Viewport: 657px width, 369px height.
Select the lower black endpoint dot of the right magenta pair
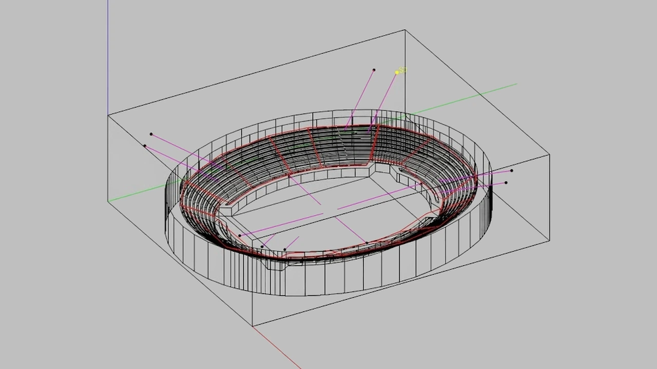pos(506,182)
